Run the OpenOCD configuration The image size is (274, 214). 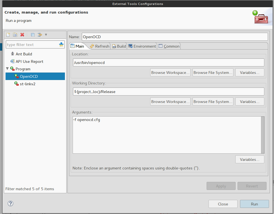254,204
